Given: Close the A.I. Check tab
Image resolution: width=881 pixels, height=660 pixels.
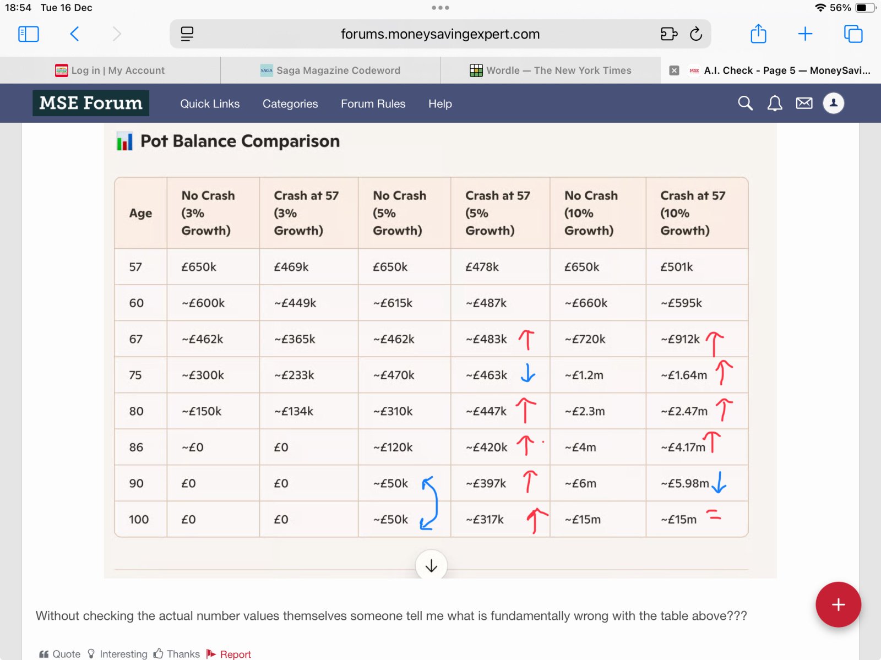Looking at the screenshot, I should 674,70.
